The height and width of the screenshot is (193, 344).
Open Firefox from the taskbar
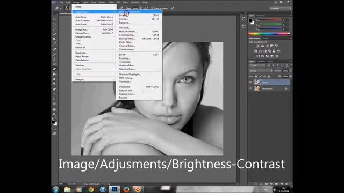tap(126, 189)
